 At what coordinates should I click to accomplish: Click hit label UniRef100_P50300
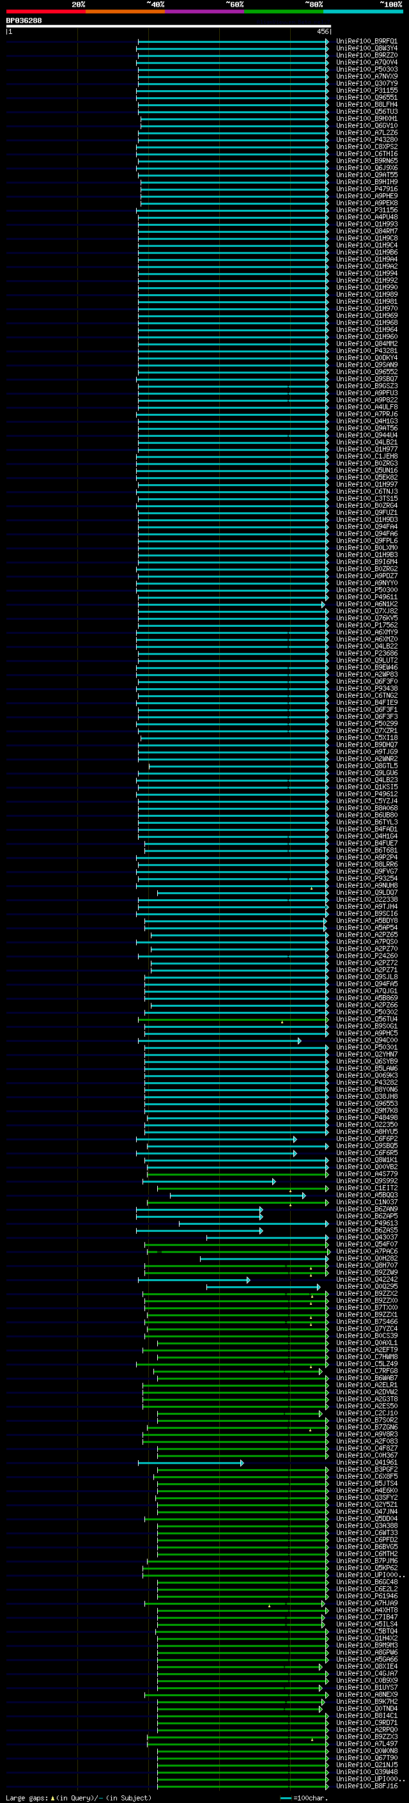[366, 590]
